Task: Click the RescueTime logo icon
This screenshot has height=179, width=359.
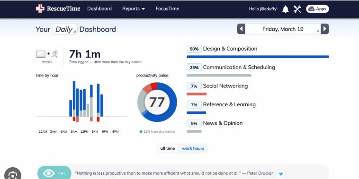Action: 40,9
